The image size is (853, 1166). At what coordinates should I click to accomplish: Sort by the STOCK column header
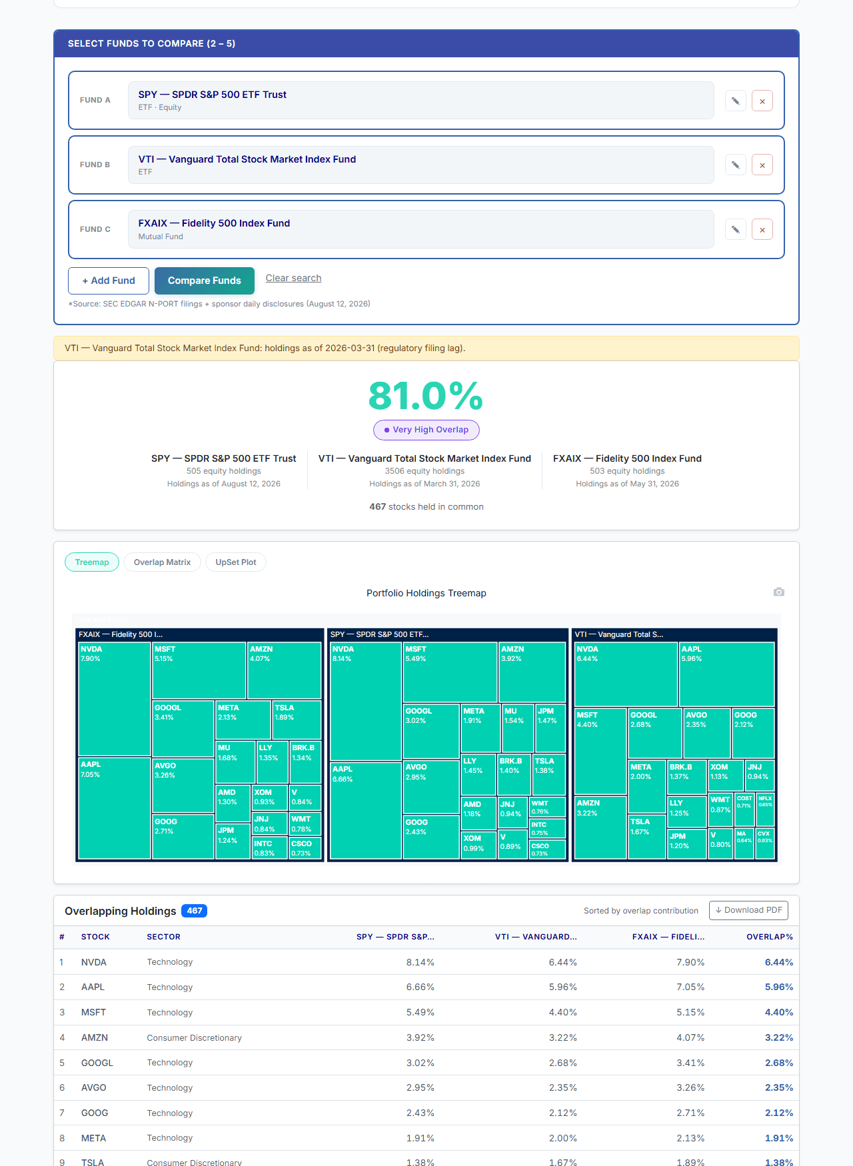pyautogui.click(x=95, y=937)
